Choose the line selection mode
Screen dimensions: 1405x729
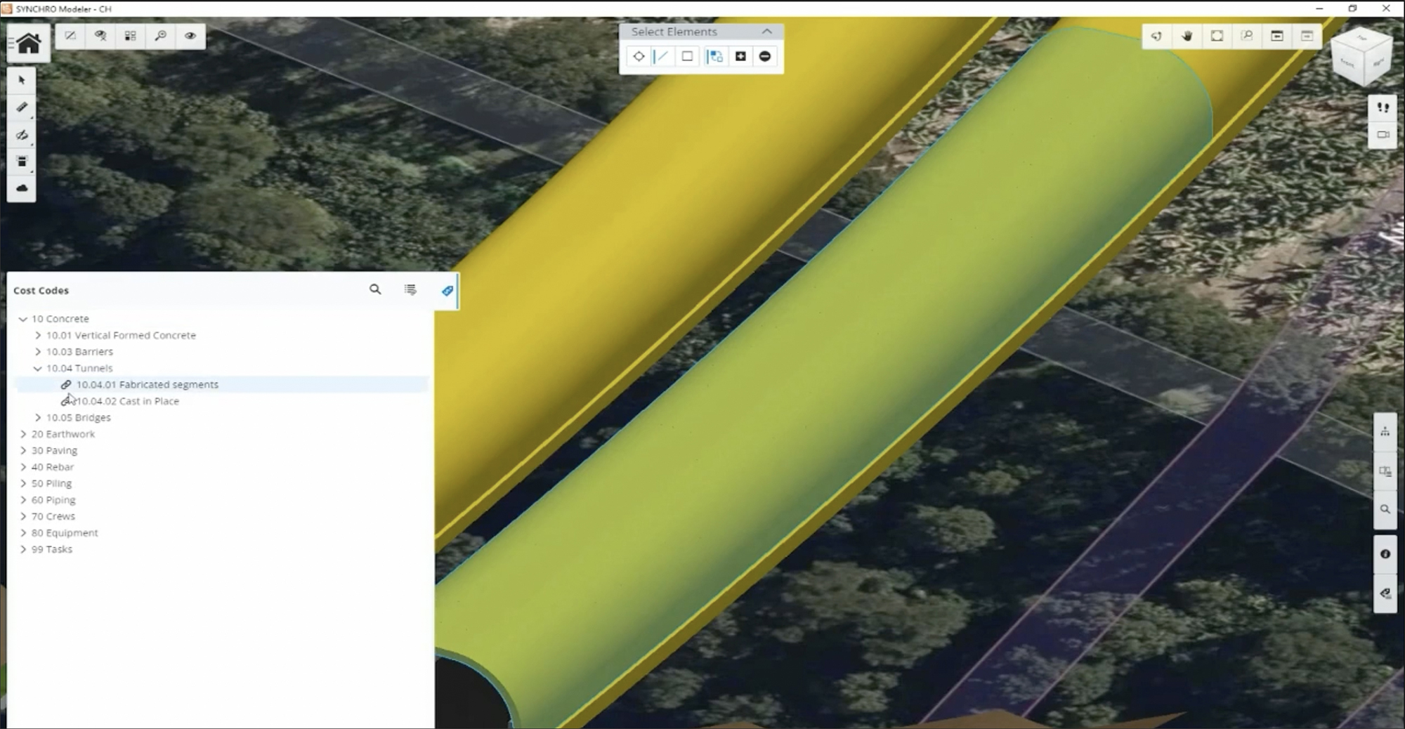point(662,56)
